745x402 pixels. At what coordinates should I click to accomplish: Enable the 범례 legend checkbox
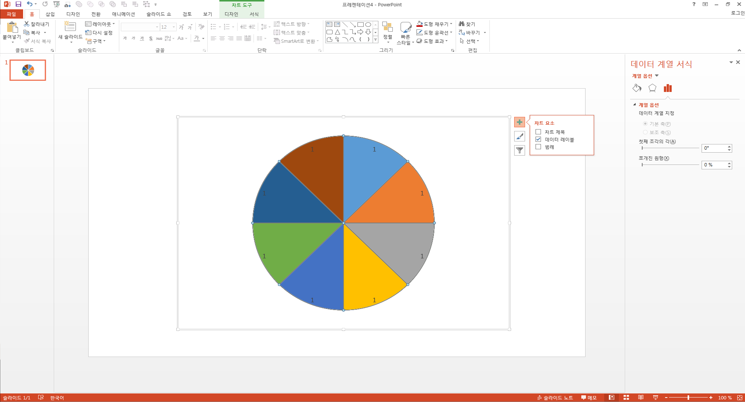(x=538, y=147)
